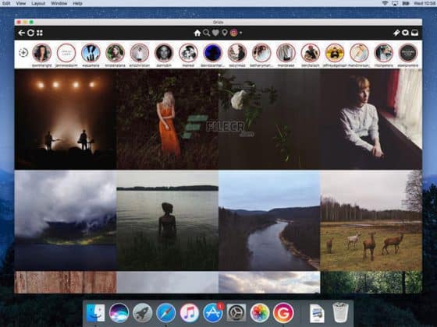437x327 pixels.
Task: Click the red G app icon in Dock
Action: tap(283, 313)
